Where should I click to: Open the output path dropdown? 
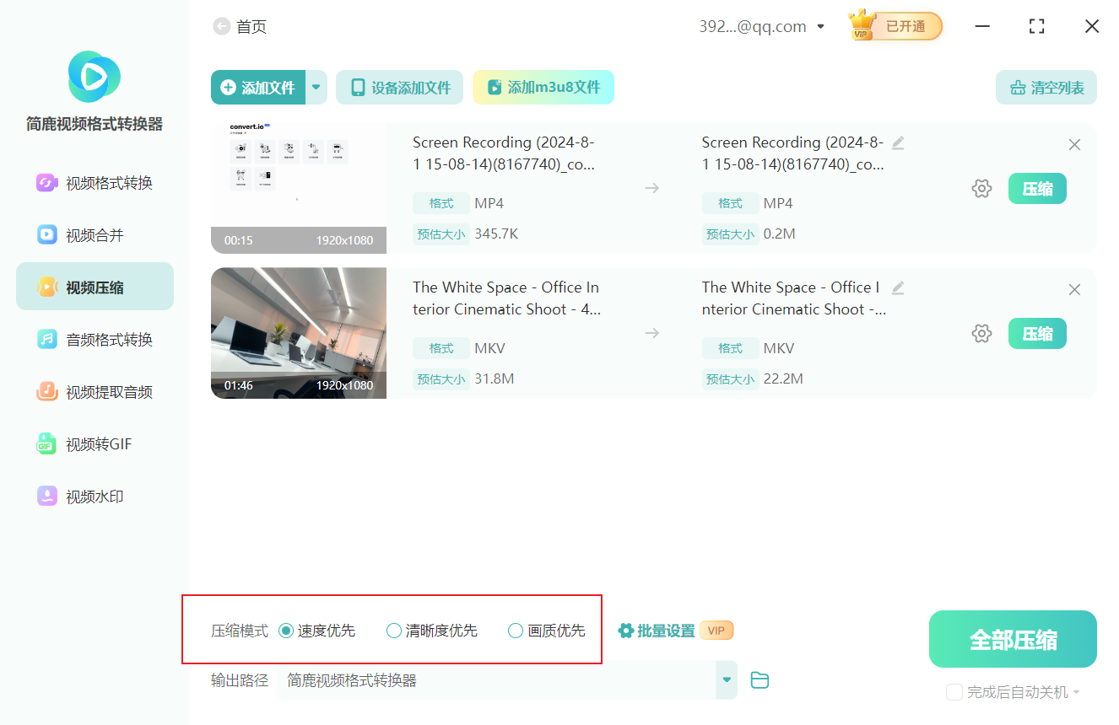click(725, 679)
